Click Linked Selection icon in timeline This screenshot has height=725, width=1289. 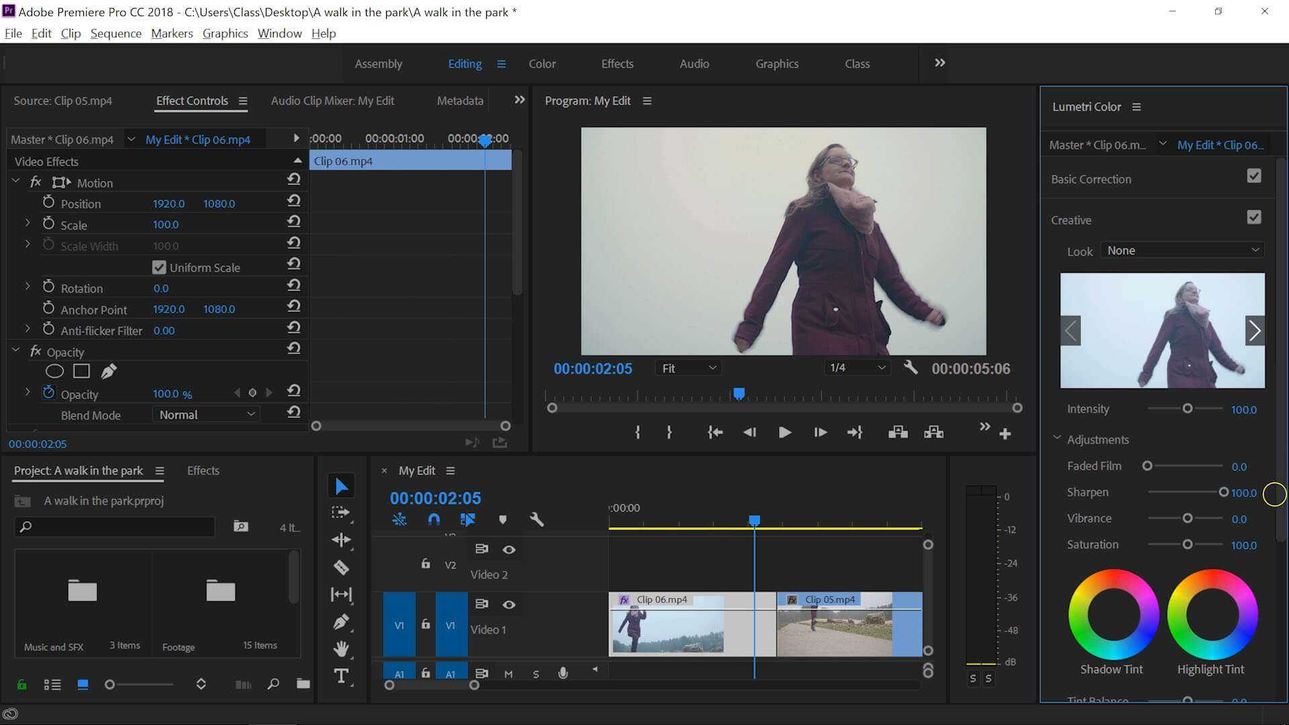pos(468,519)
